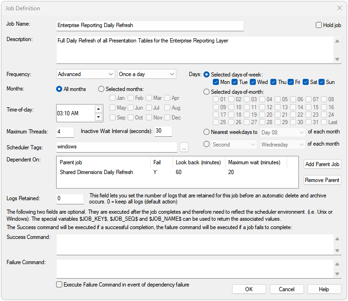Select the Shared Dimensions Daily Refresh parent row
The image size is (348, 301).
coord(96,172)
